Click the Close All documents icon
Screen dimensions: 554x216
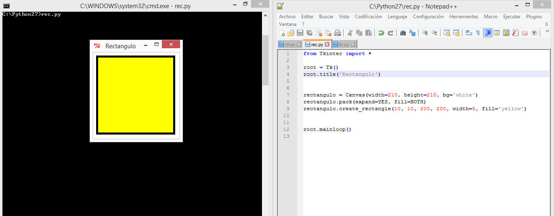point(328,33)
